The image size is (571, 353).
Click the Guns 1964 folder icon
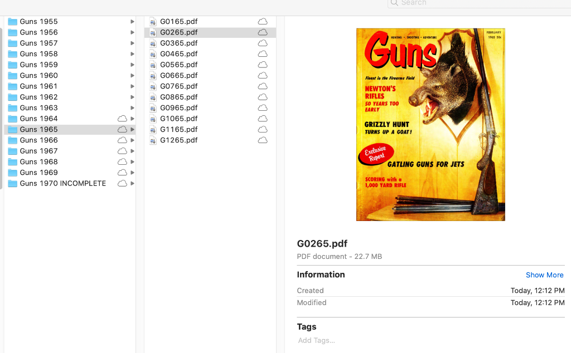[x=13, y=119]
